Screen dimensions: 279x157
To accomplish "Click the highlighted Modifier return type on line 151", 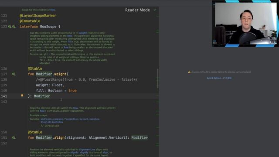I will coord(139,138).
